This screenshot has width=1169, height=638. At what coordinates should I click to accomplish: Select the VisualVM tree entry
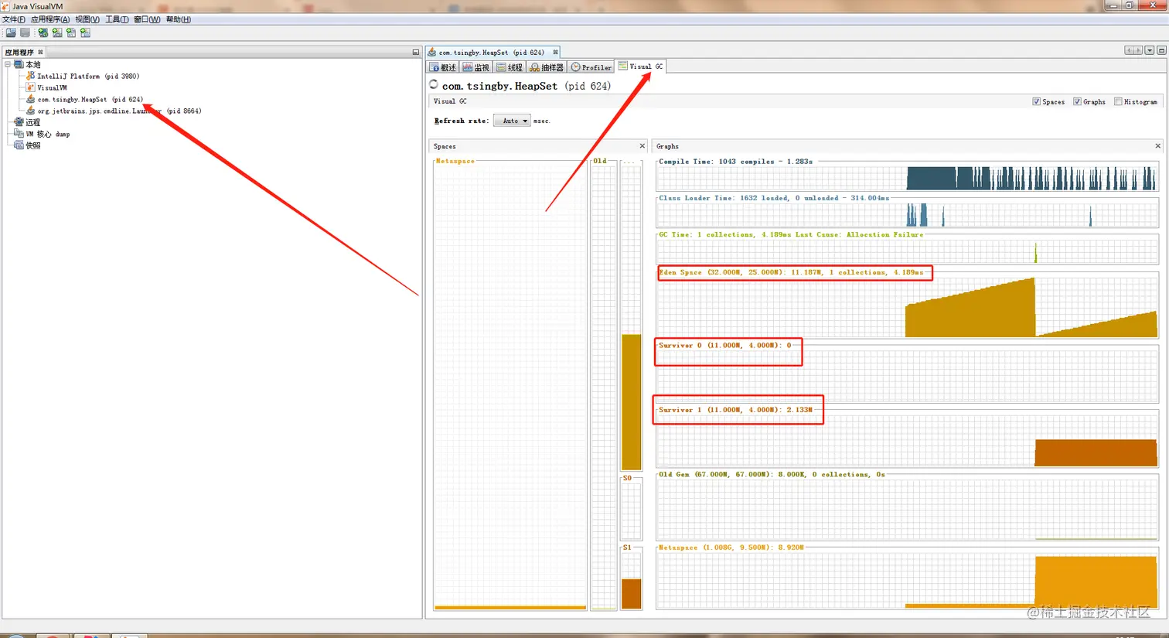52,87
